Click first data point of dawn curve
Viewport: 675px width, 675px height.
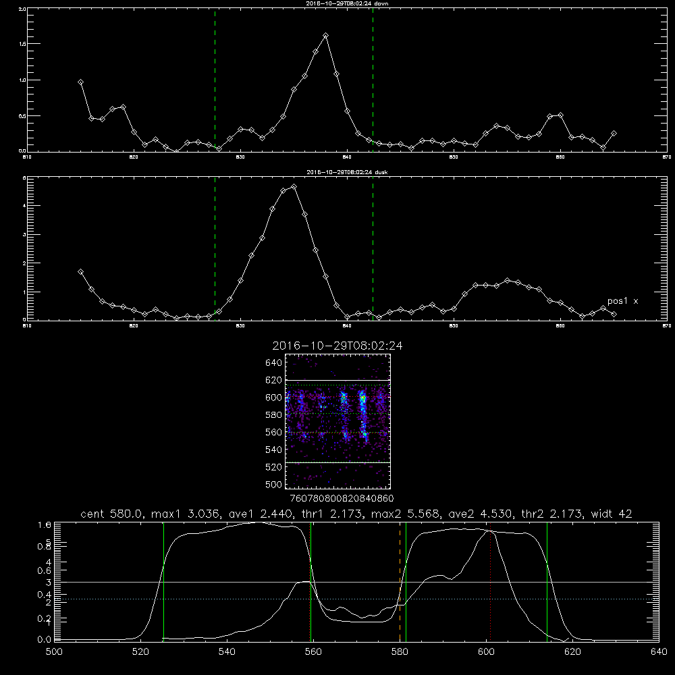[80, 82]
